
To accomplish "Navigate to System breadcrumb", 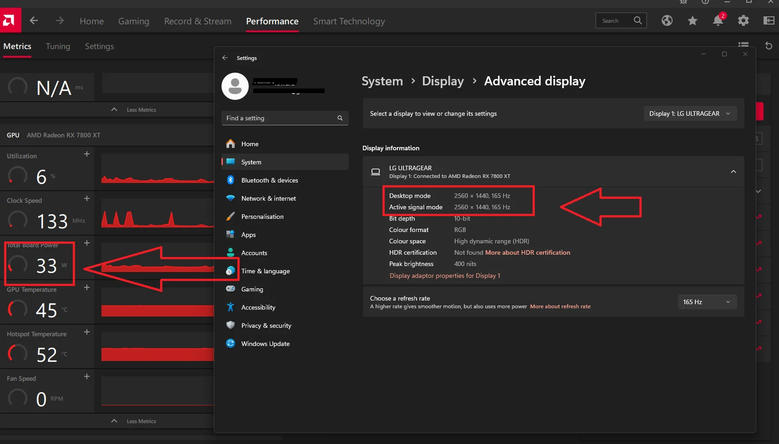I will 382,81.
